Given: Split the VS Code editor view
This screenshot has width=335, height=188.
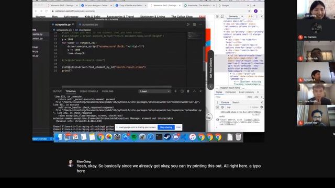Looking at the screenshot, I should (194, 25).
